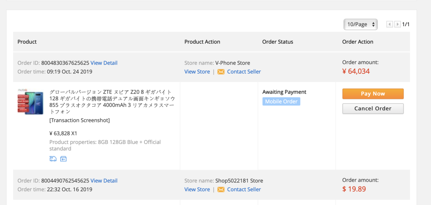Select the Awaiting Payment status text
The image size is (431, 205).
[x=284, y=92]
